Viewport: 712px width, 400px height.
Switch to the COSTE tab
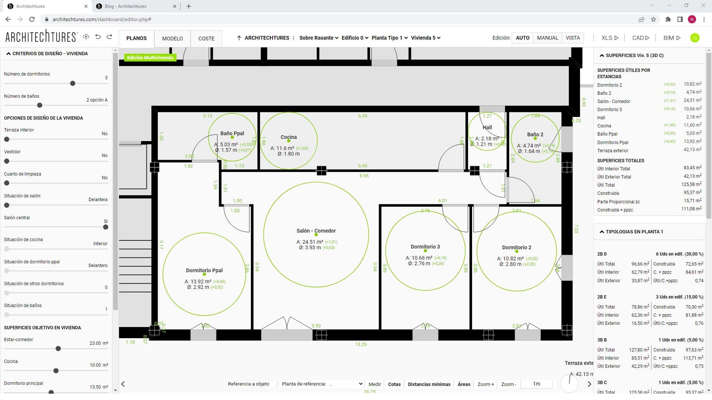tap(206, 39)
